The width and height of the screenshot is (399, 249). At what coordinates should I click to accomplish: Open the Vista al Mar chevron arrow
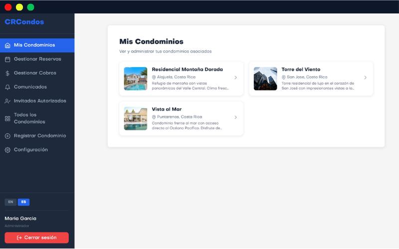(x=235, y=118)
